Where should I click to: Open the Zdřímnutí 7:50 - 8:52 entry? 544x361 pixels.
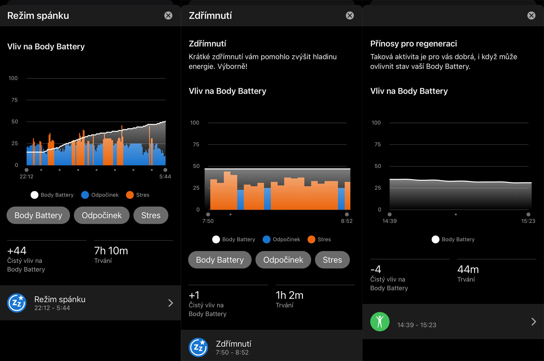click(234, 348)
